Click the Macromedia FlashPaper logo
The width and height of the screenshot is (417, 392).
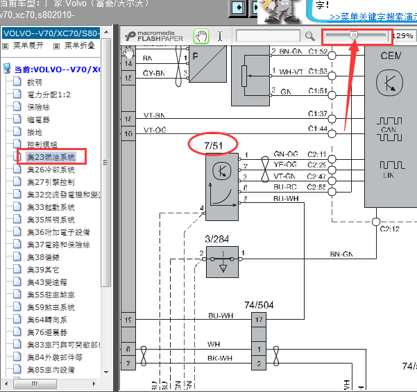pos(154,36)
